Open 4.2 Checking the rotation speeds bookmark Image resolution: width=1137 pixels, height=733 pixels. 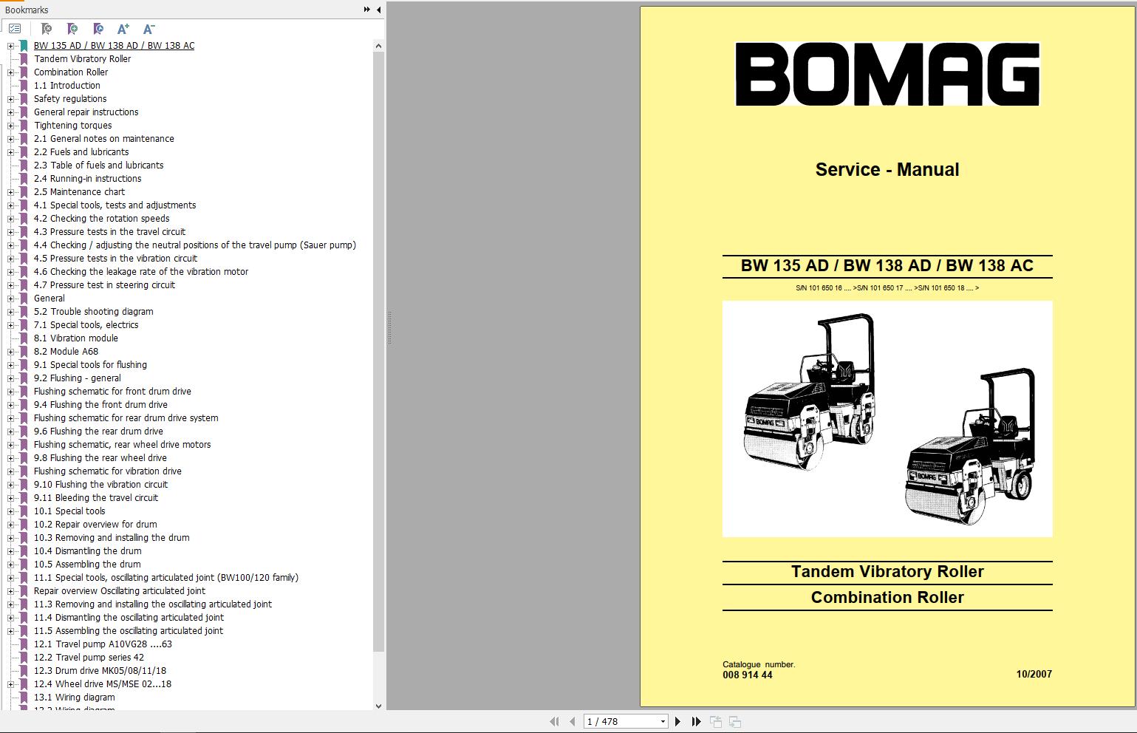(101, 219)
